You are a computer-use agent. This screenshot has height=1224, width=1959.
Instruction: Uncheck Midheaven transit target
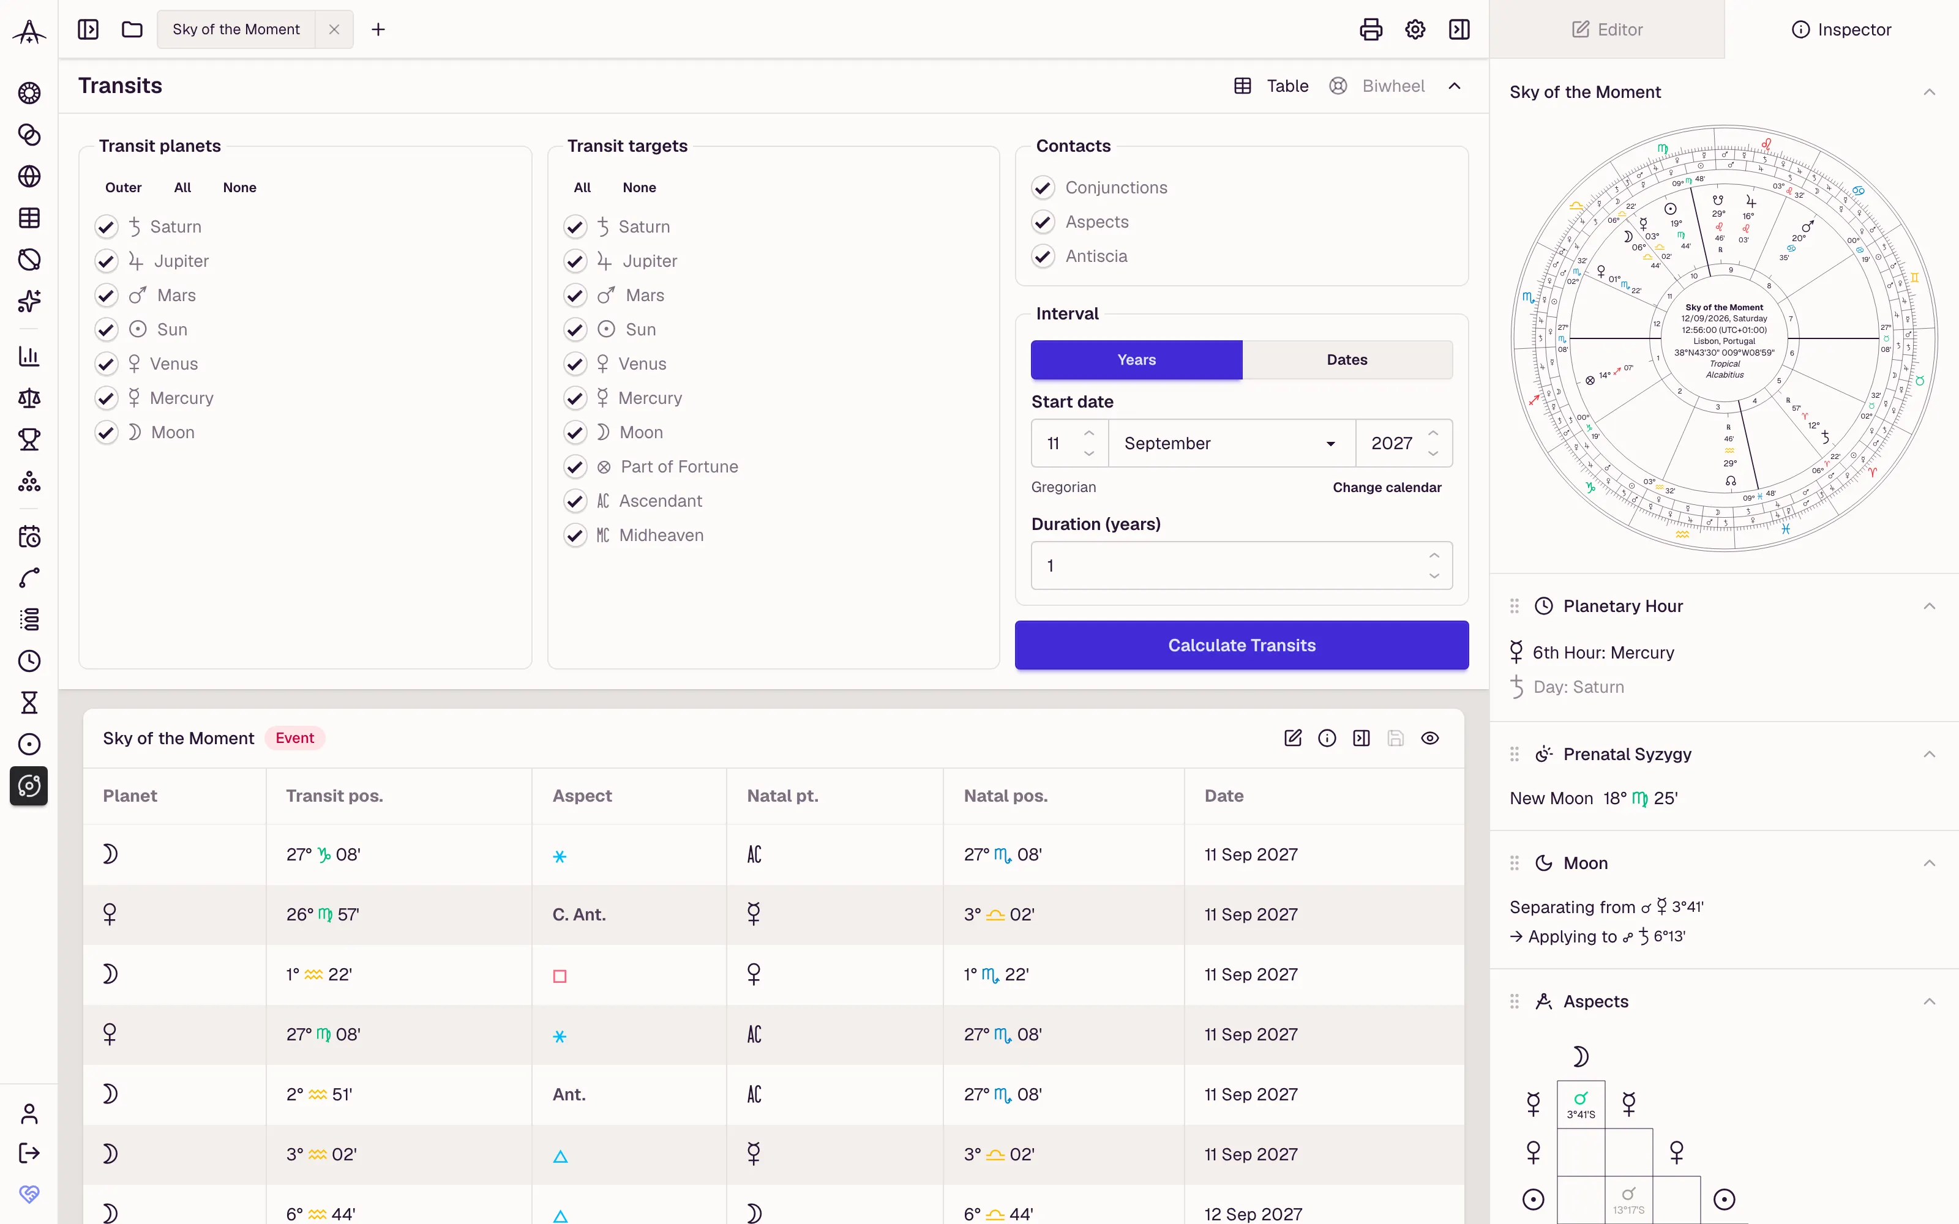(575, 535)
